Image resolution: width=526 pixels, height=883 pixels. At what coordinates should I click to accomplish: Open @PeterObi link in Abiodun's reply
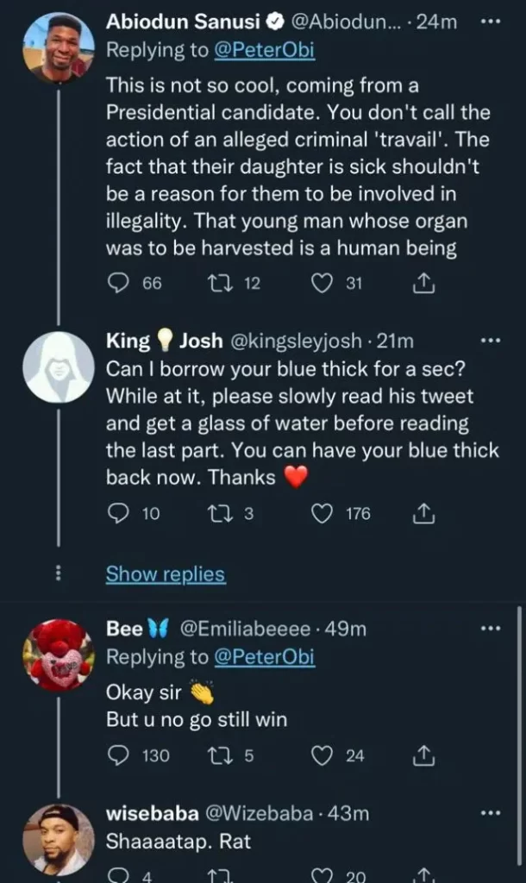(x=265, y=51)
